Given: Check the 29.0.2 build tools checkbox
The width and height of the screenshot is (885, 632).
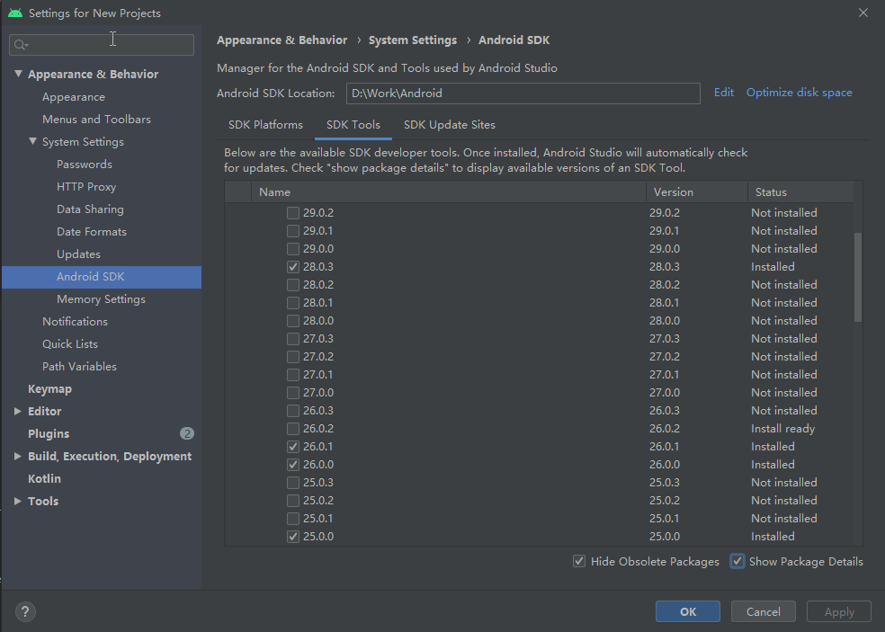Looking at the screenshot, I should pyautogui.click(x=293, y=213).
